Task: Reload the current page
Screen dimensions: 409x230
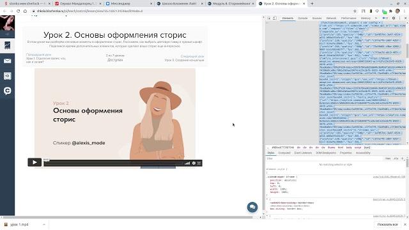Action: coord(19,11)
